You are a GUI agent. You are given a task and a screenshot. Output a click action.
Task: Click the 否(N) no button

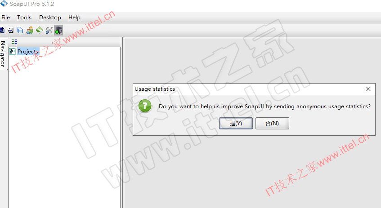[272, 123]
